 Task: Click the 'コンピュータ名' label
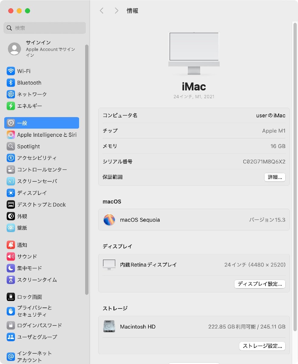pyautogui.click(x=120, y=116)
